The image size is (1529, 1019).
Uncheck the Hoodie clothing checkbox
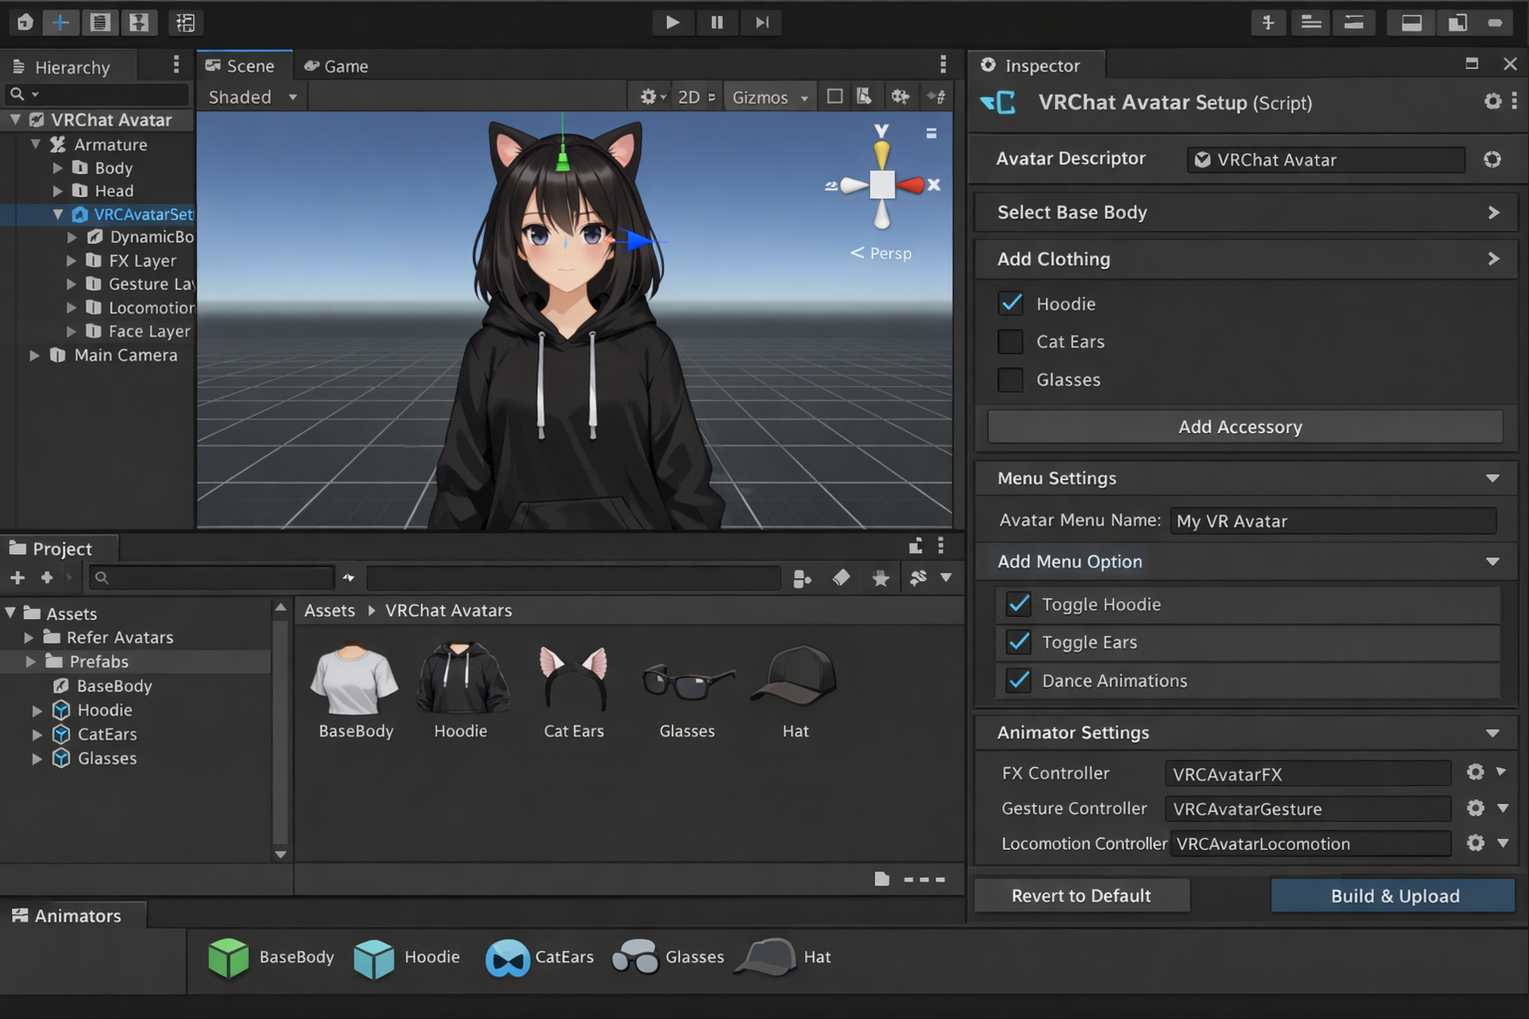point(1011,304)
